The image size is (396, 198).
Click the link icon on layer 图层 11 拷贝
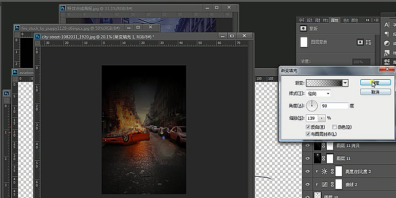[x=324, y=146]
